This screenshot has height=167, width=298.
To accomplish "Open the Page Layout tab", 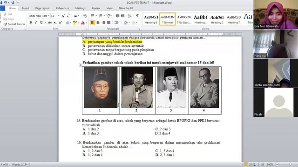I will [42, 8].
